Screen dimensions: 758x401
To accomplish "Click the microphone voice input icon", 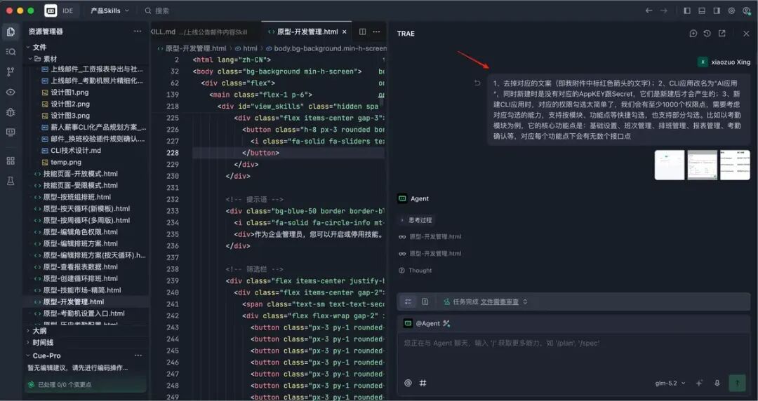I will [x=717, y=383].
